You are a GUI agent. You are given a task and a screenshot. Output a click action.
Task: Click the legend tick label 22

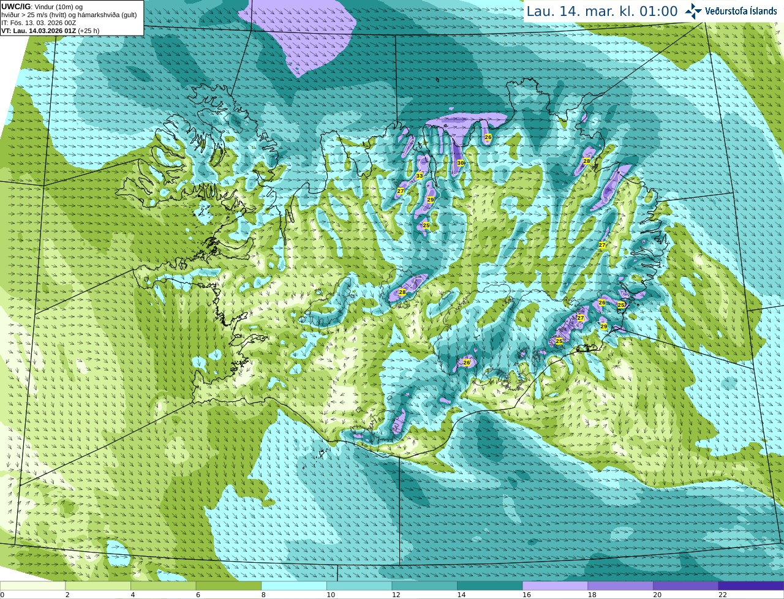(x=723, y=595)
